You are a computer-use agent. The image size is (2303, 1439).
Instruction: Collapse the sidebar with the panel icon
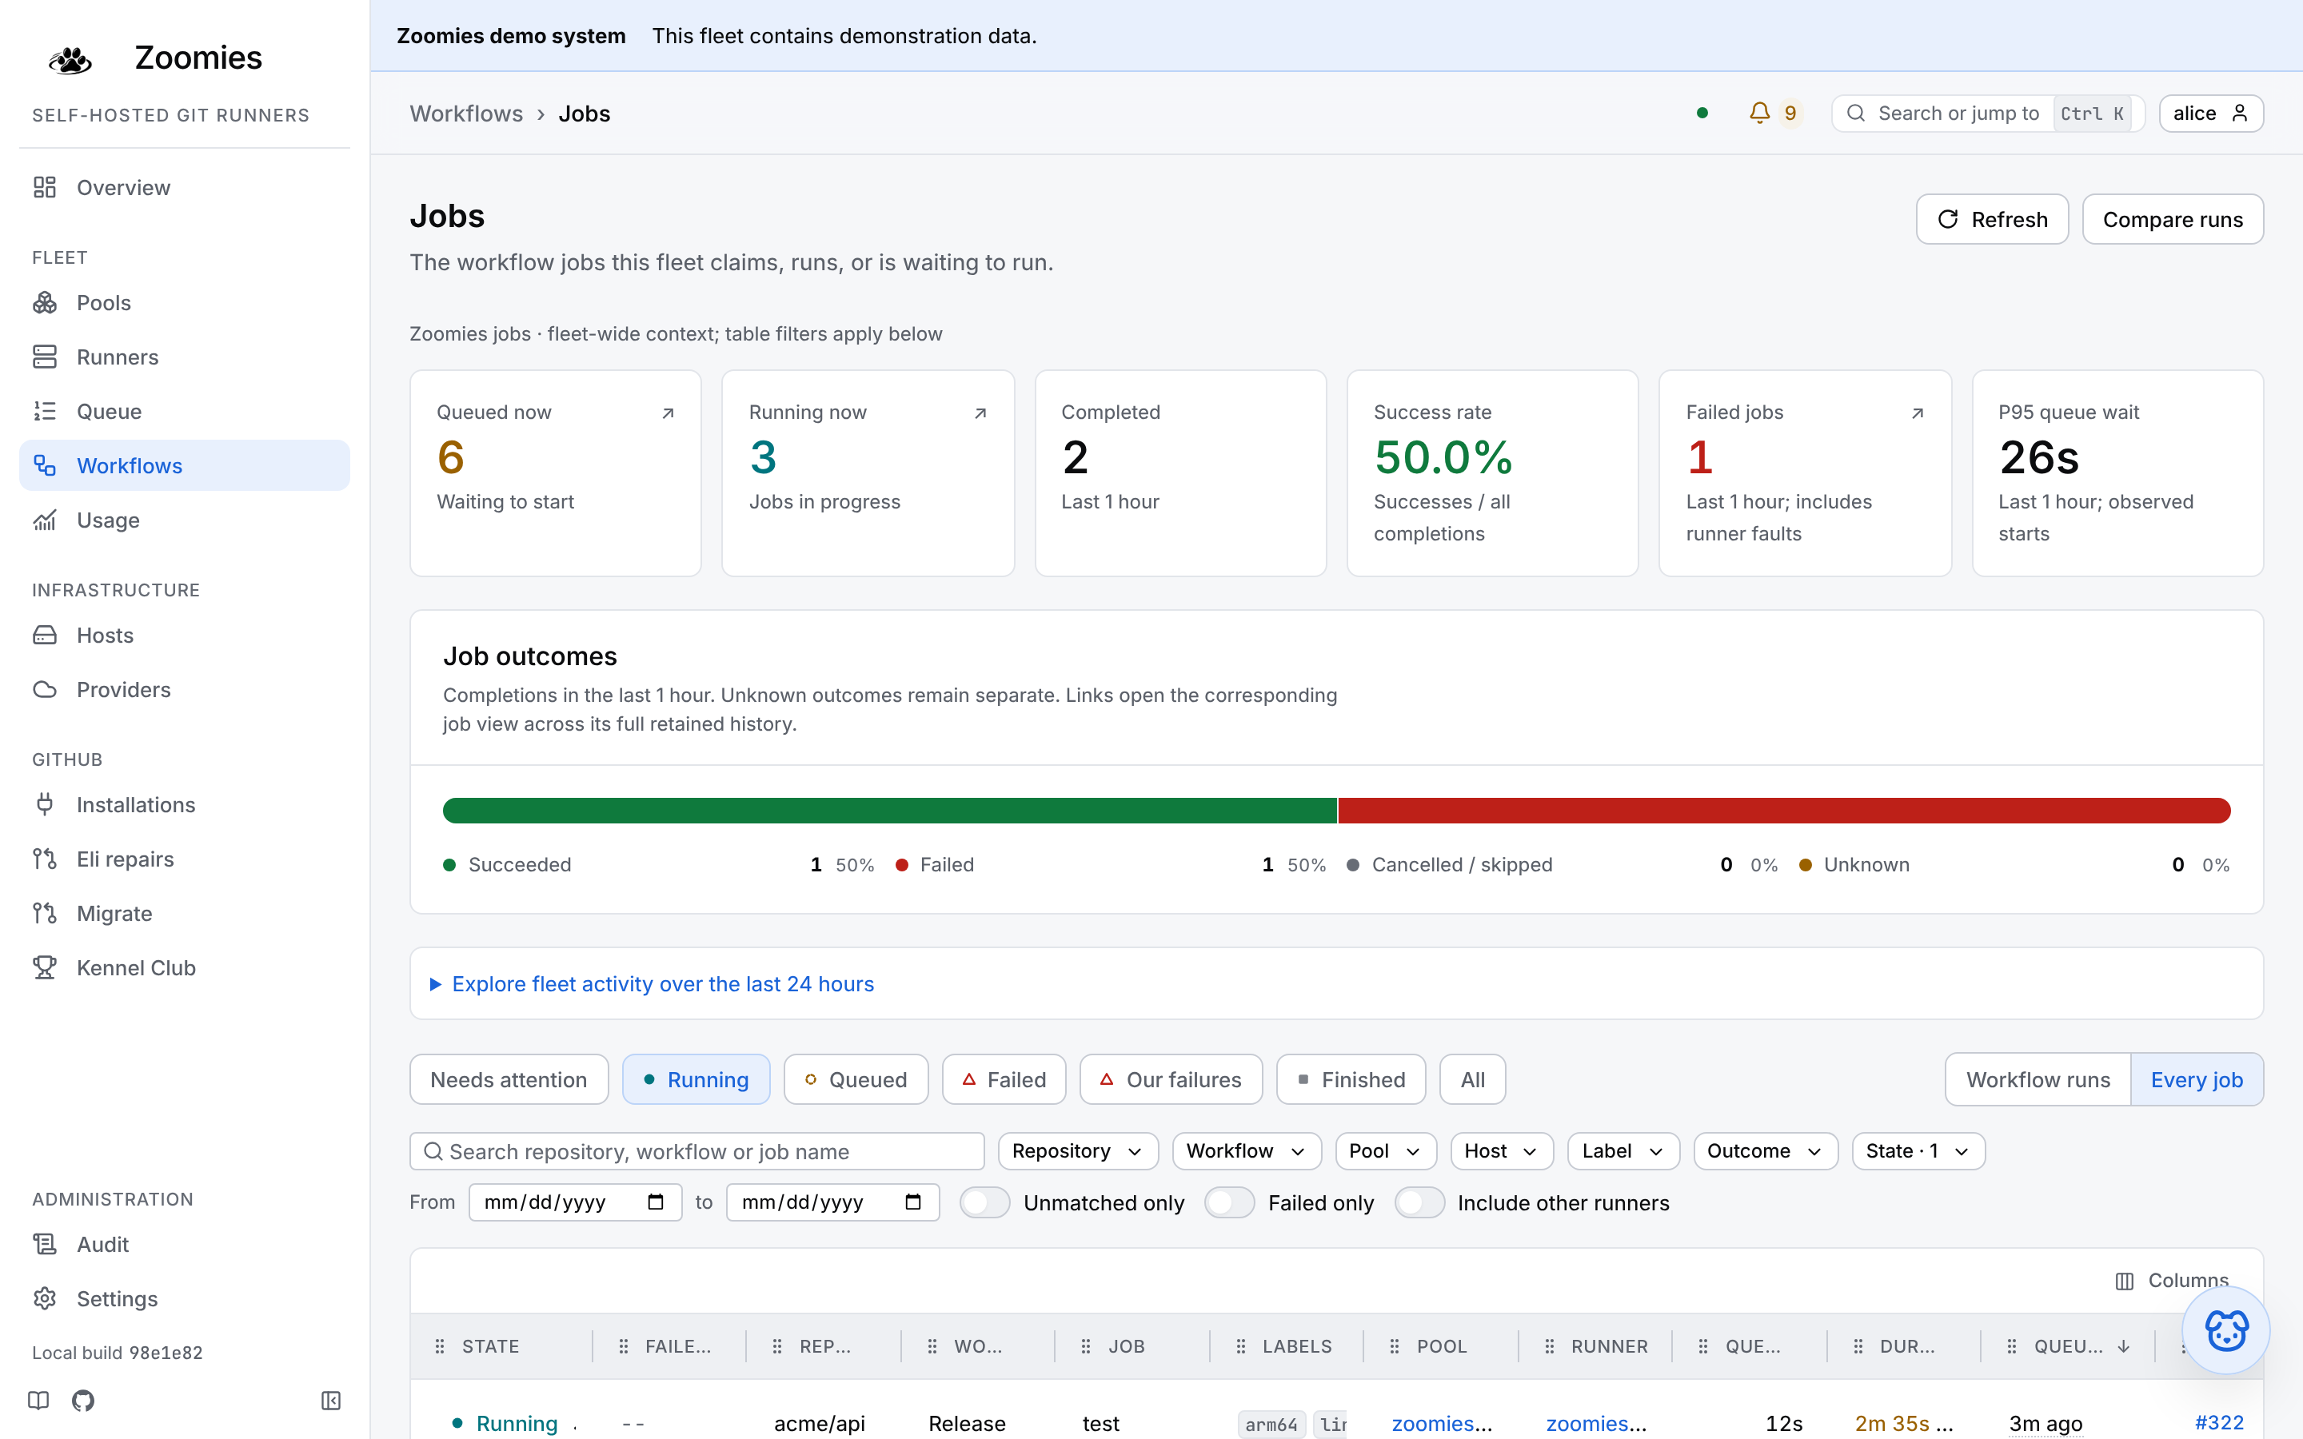click(330, 1400)
